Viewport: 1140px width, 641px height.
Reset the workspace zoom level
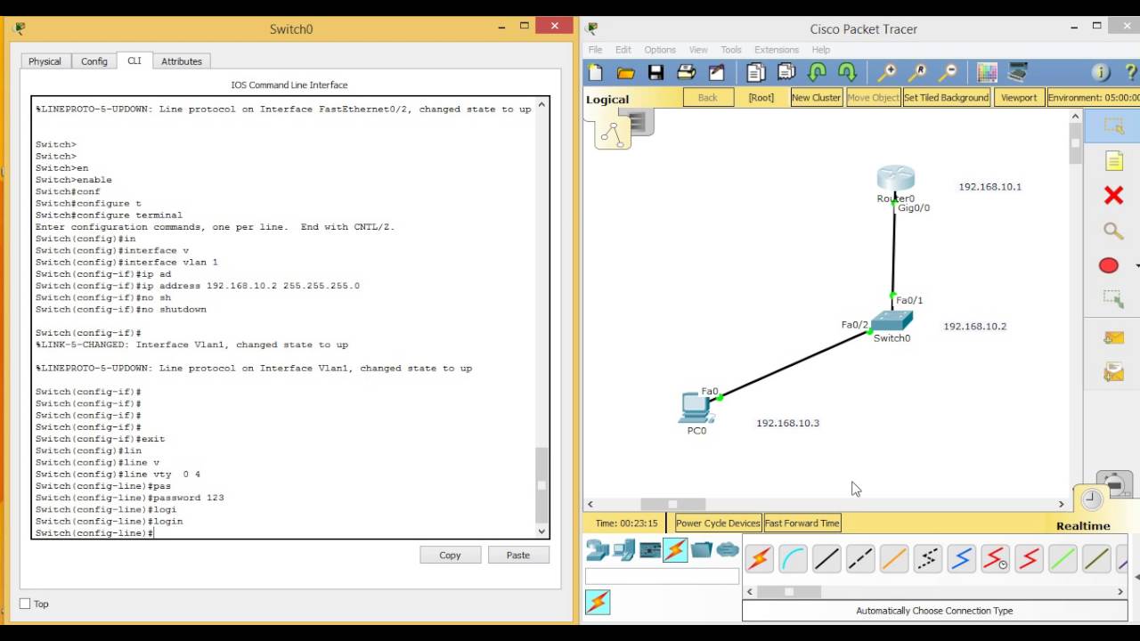click(917, 73)
